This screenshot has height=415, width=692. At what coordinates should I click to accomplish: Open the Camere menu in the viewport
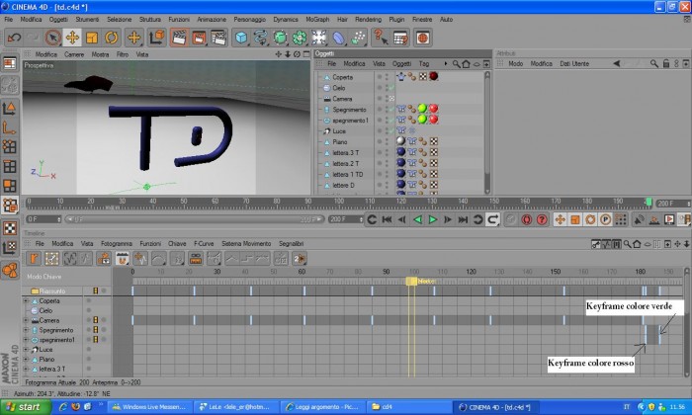pos(74,54)
